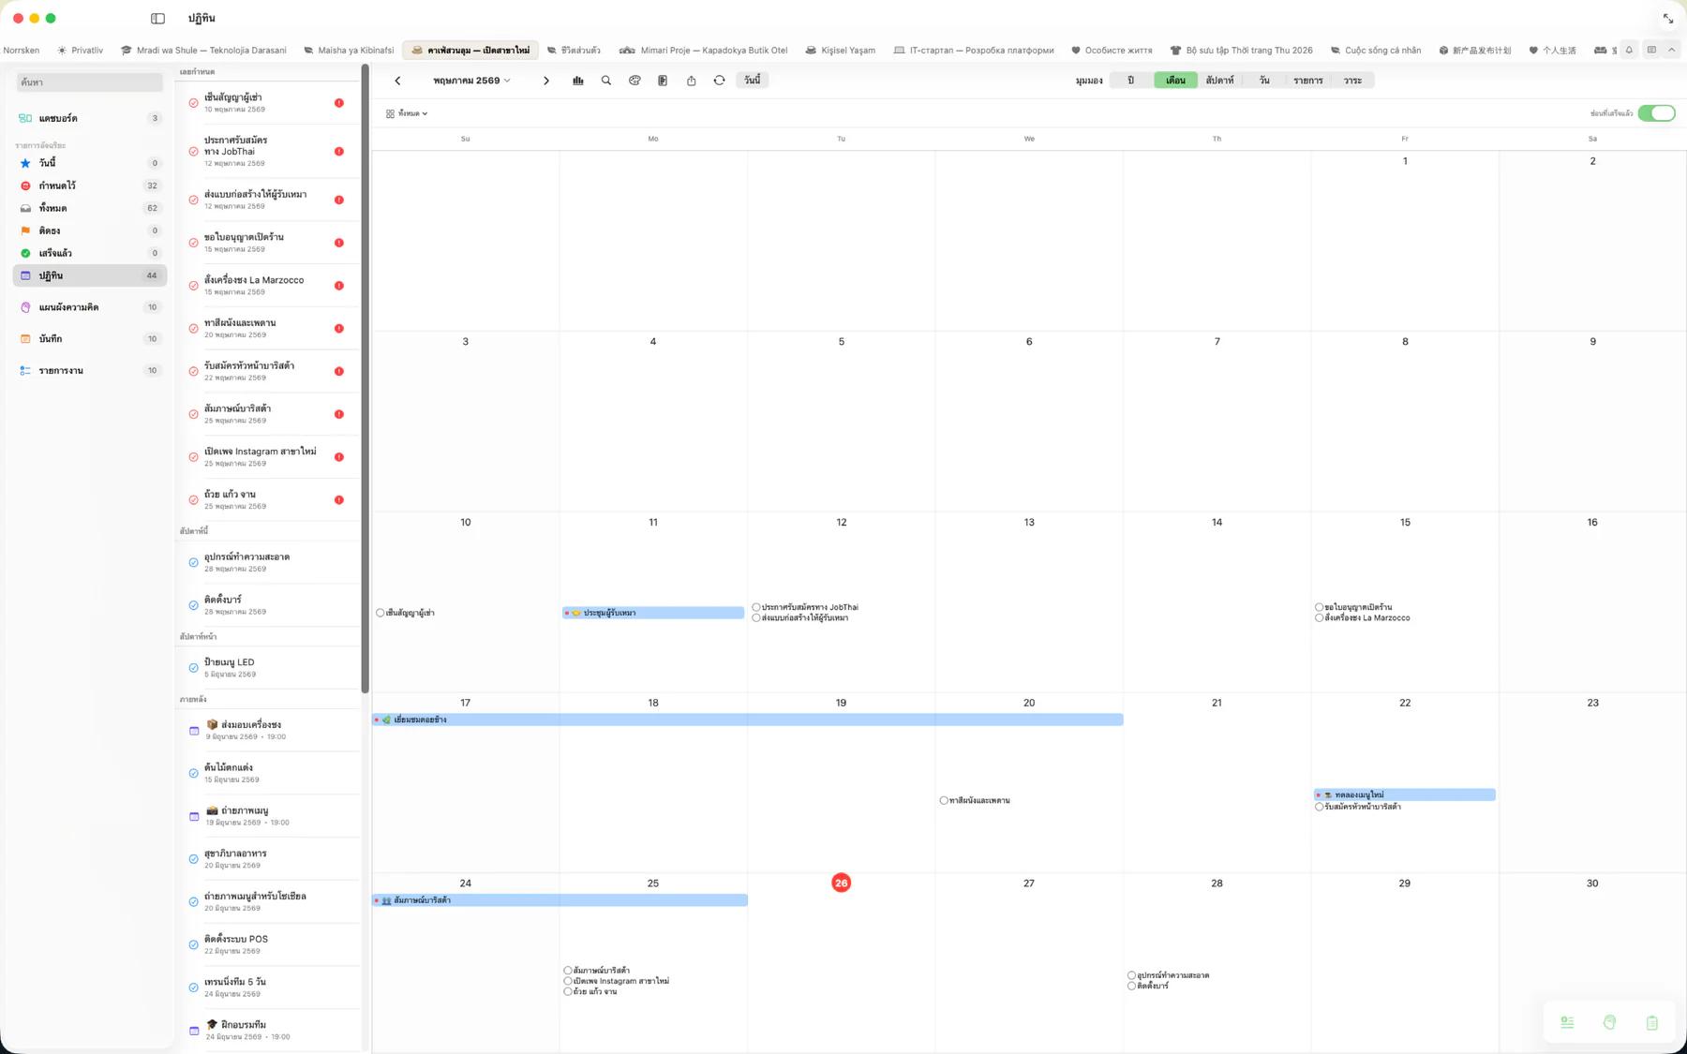Click bottom-right green clipboard icon

1651,1022
